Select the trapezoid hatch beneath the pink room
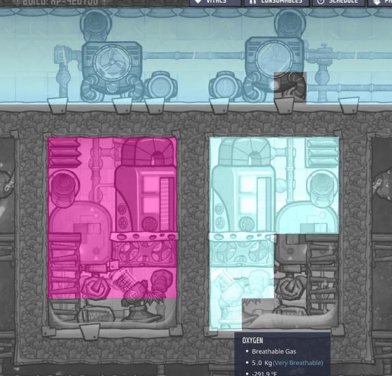392x376 pixels. pyautogui.click(x=89, y=331)
